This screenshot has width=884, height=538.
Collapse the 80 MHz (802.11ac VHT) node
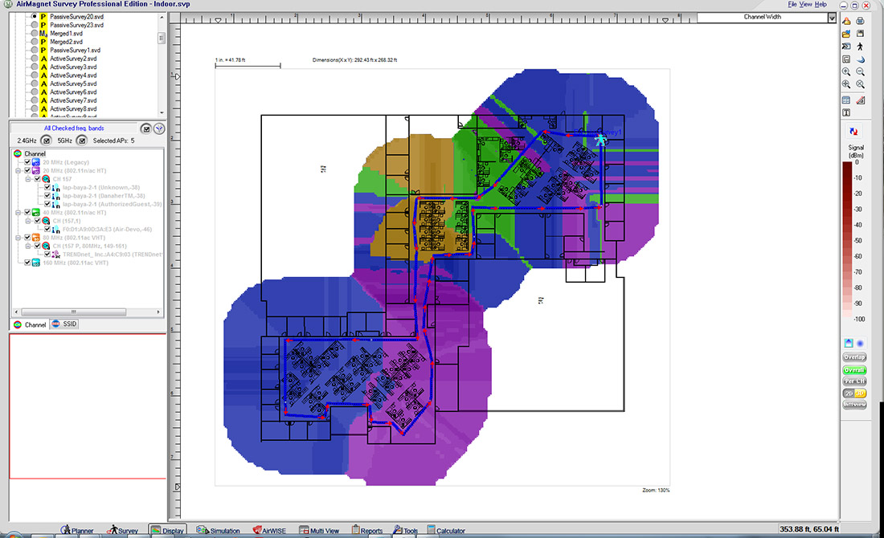[x=18, y=238]
